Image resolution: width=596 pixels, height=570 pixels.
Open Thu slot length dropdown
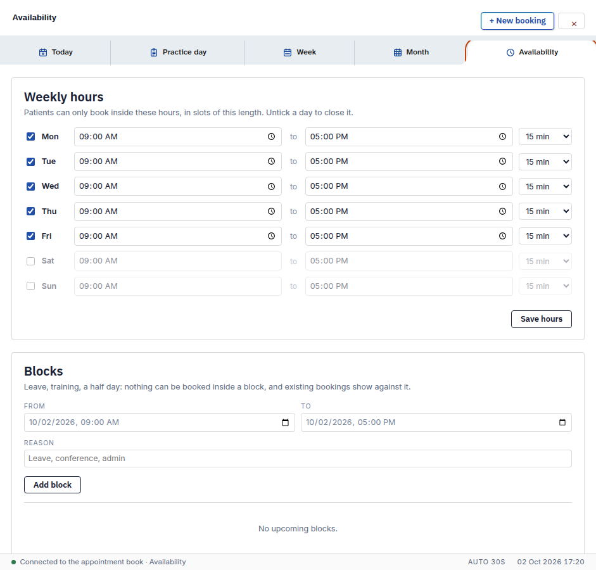coord(545,212)
